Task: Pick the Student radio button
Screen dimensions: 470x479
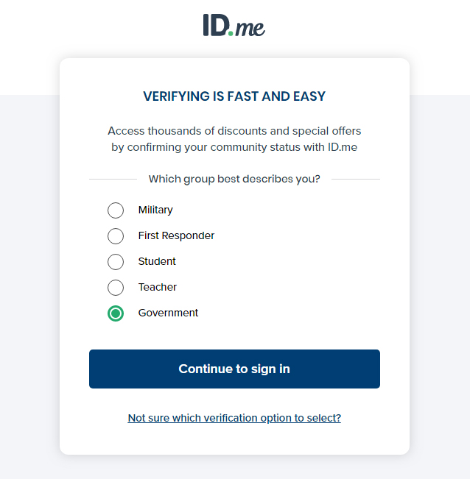Action: pyautogui.click(x=116, y=262)
